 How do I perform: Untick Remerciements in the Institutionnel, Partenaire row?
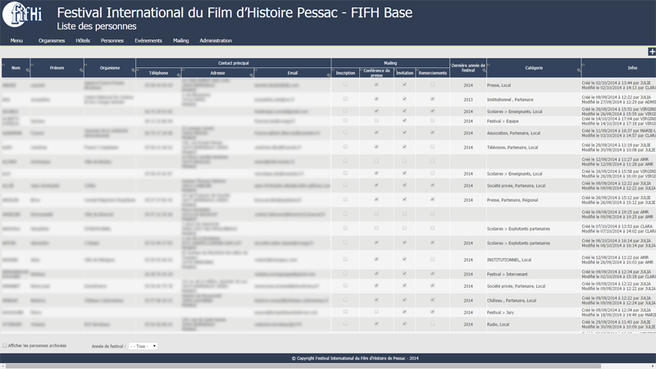pos(432,99)
